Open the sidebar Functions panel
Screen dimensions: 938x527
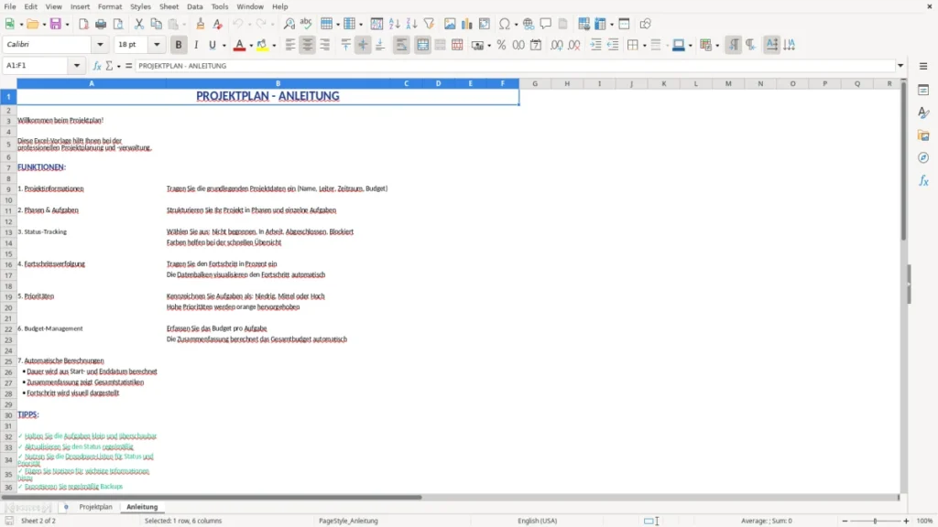(923, 180)
